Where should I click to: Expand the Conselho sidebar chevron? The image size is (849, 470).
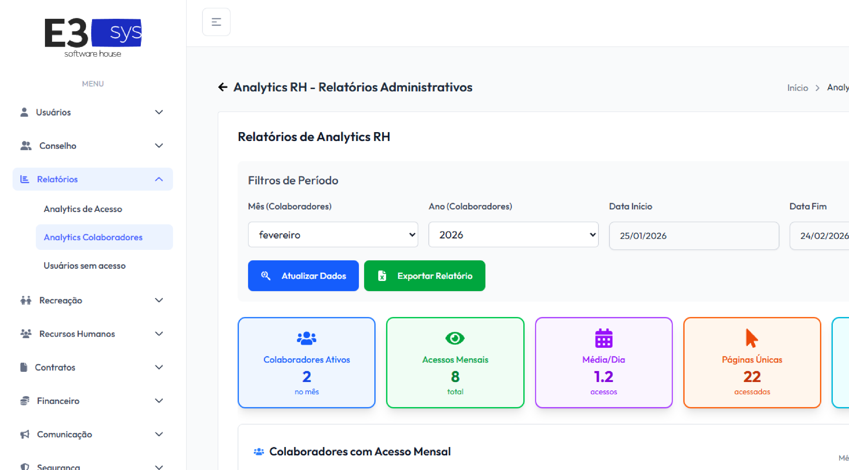click(159, 146)
